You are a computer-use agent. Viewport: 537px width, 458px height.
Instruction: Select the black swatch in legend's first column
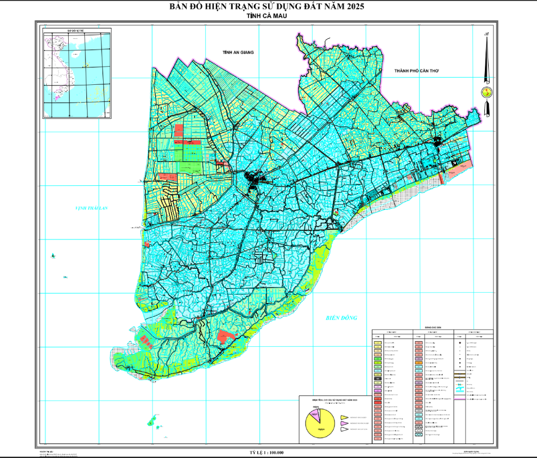tap(378, 379)
